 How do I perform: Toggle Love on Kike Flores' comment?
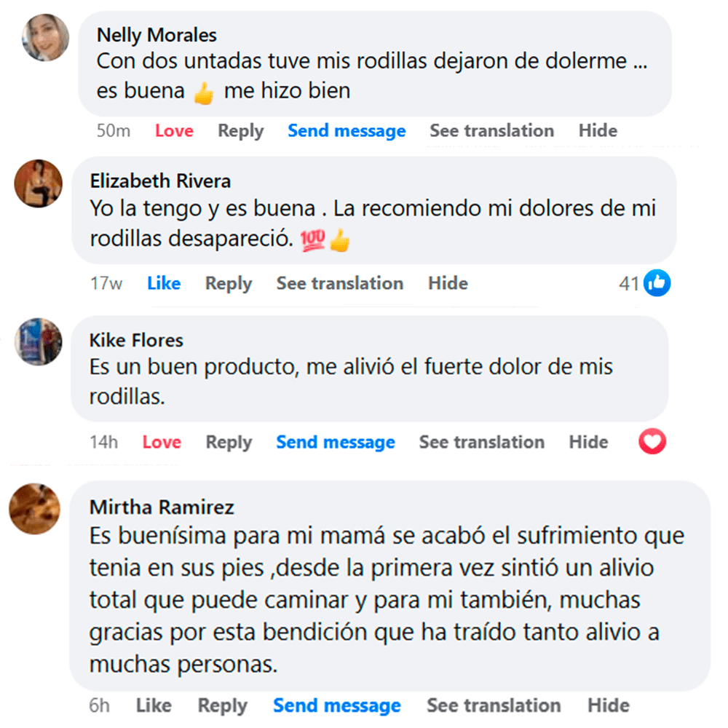(162, 442)
